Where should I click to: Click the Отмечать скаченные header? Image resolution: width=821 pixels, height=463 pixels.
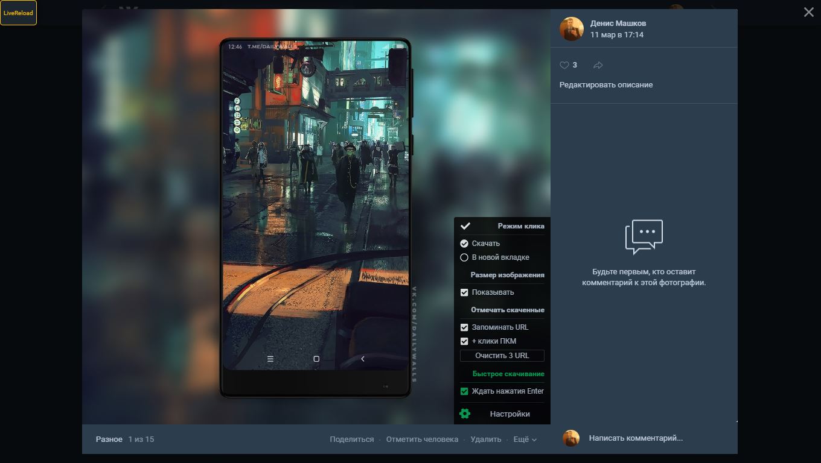click(x=508, y=310)
